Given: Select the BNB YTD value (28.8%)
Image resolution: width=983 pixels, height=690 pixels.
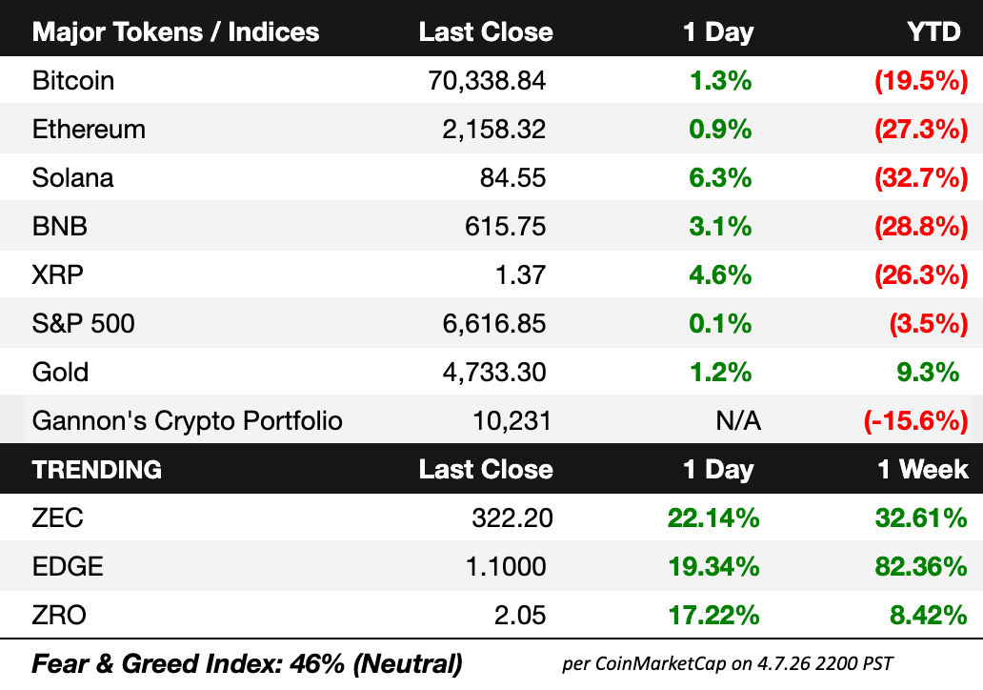Looking at the screenshot, I should (x=920, y=227).
